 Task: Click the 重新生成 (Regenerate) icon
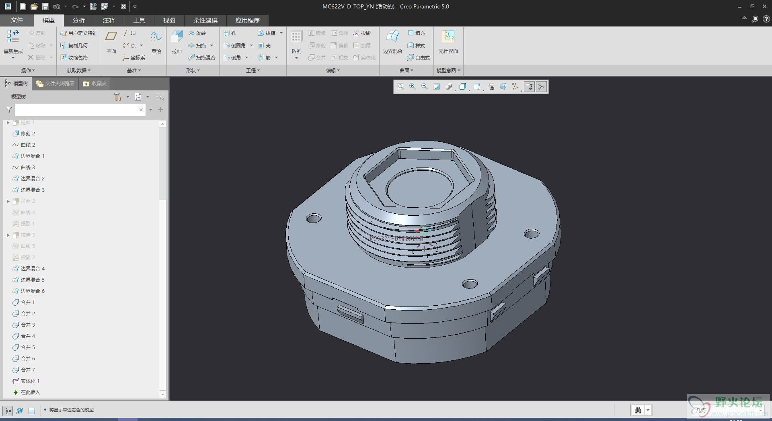13,37
